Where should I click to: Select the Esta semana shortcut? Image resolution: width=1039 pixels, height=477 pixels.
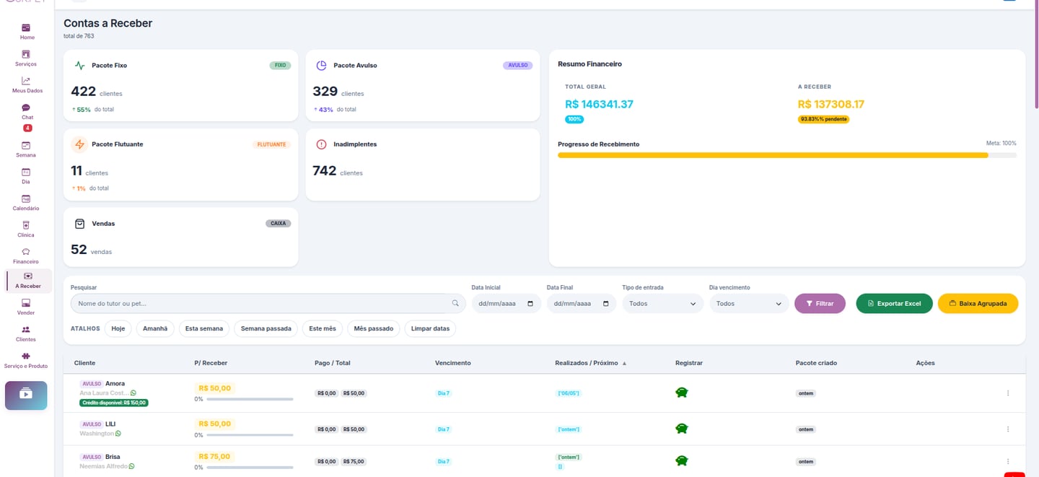pyautogui.click(x=204, y=328)
